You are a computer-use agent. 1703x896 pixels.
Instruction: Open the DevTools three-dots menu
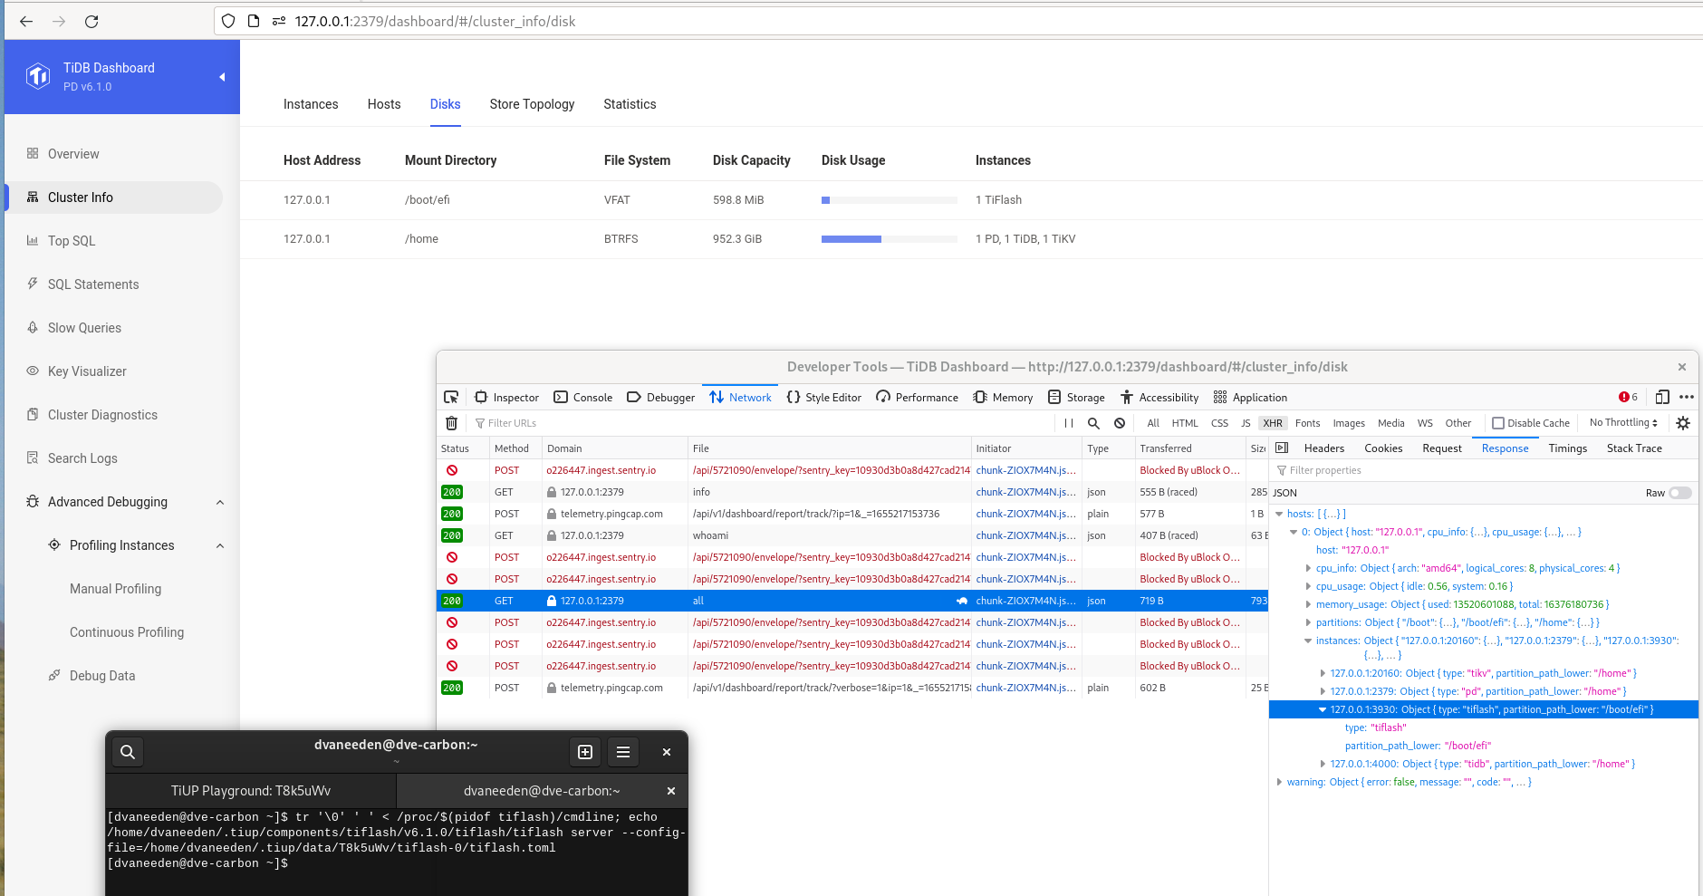[x=1687, y=397]
